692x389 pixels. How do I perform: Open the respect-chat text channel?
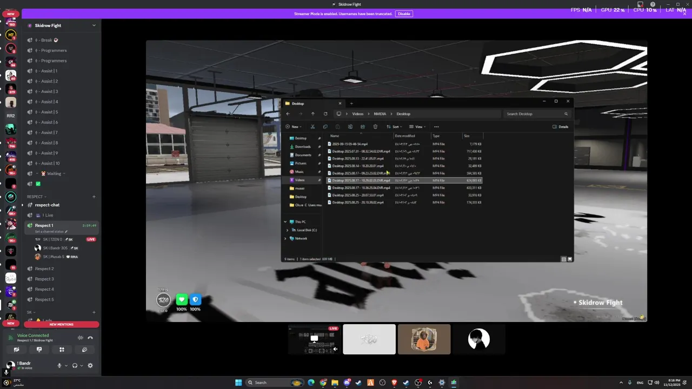(61, 205)
